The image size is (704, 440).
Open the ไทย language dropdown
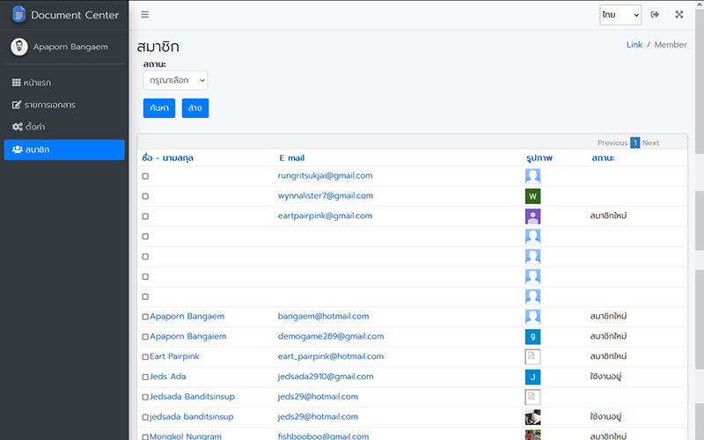(x=620, y=15)
